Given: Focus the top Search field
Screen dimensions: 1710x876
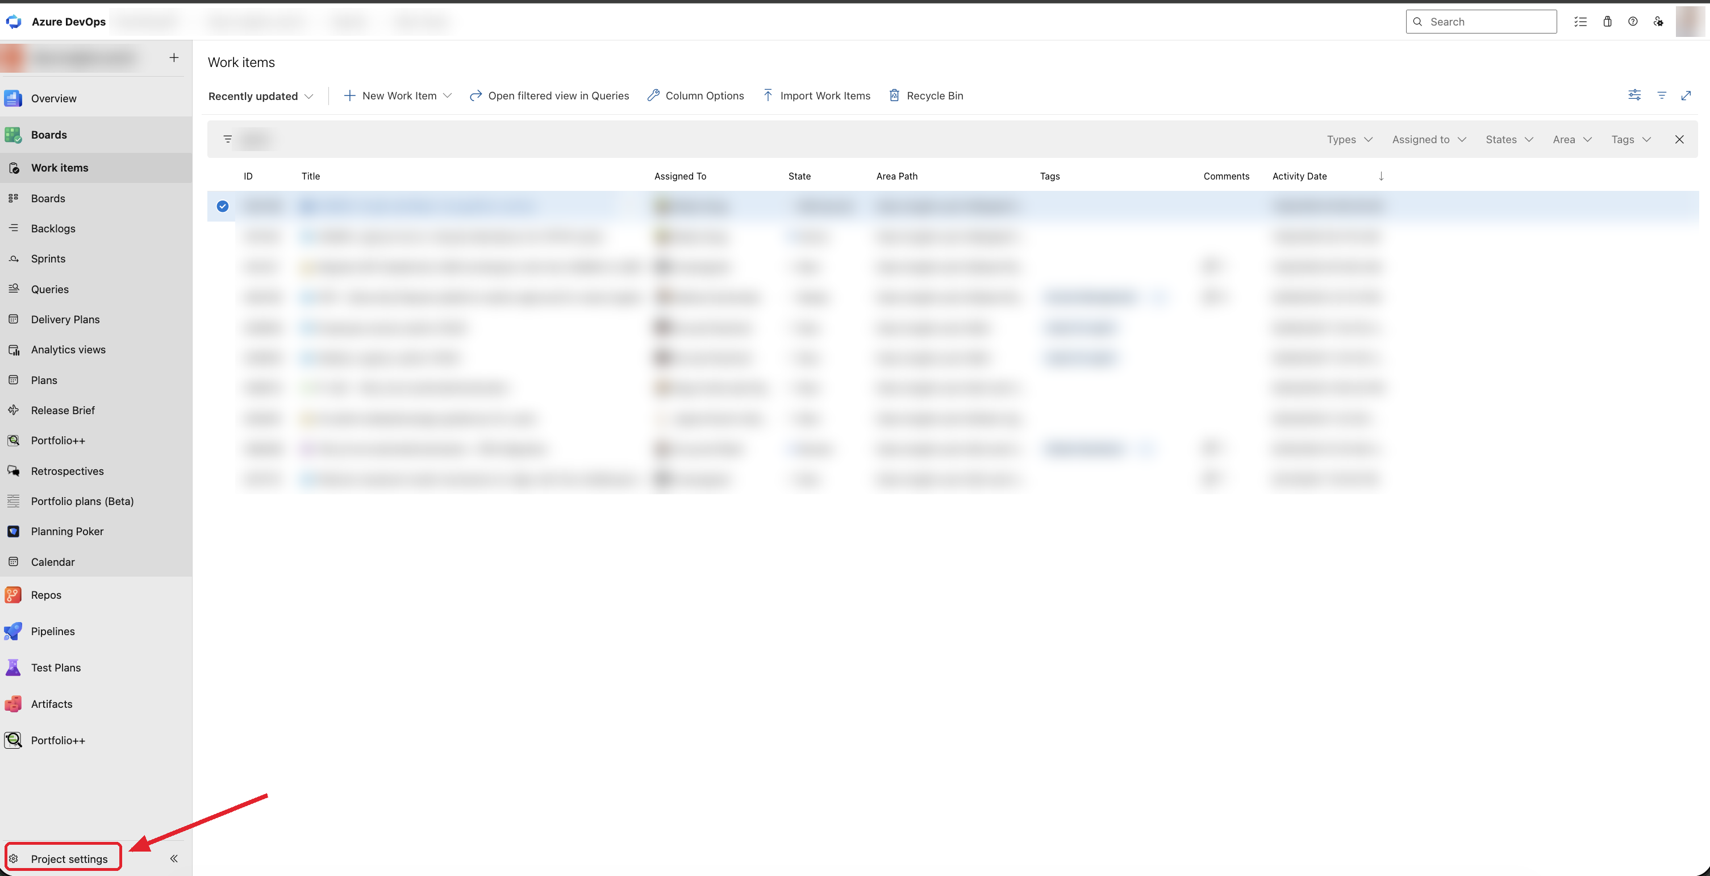Looking at the screenshot, I should click(1481, 22).
